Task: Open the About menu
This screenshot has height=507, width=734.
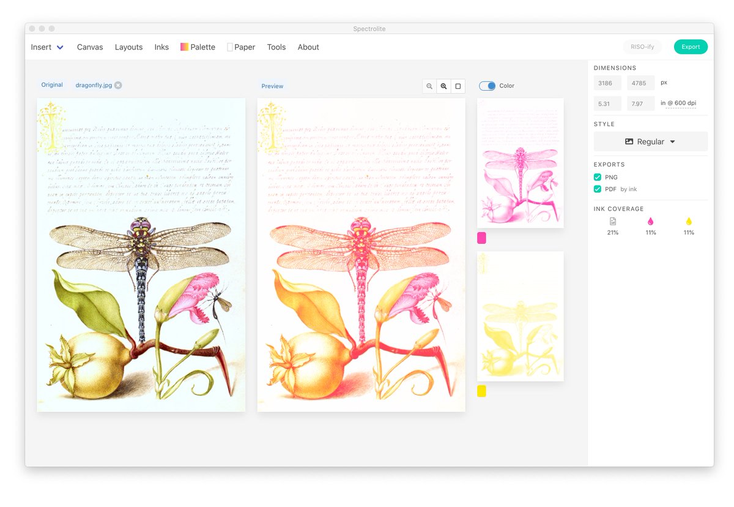Action: click(x=308, y=47)
